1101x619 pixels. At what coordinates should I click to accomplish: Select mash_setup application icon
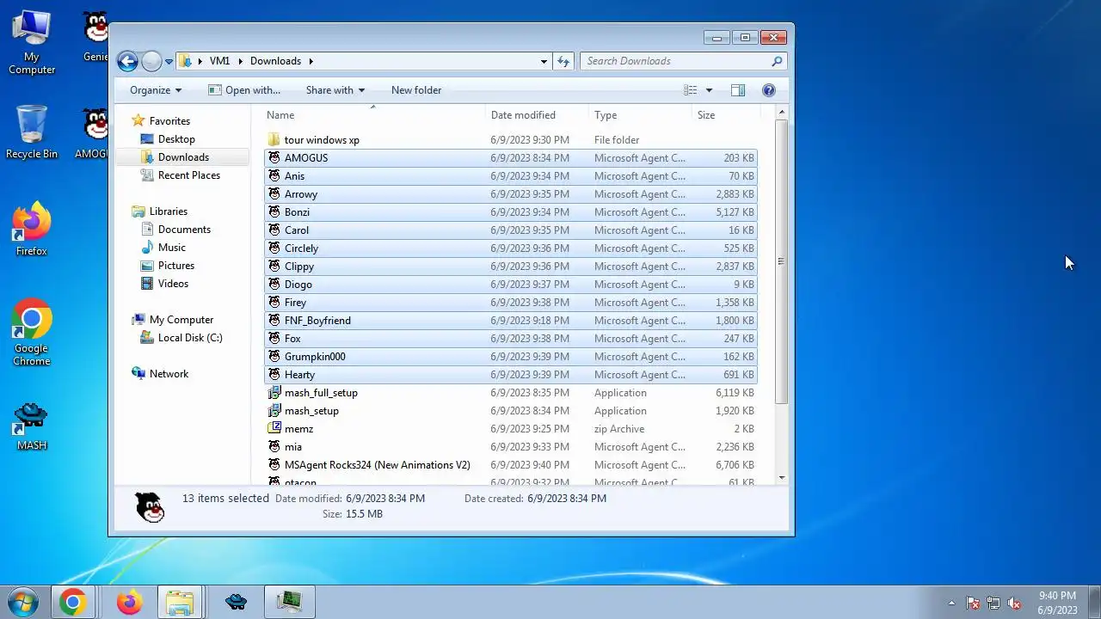274,411
